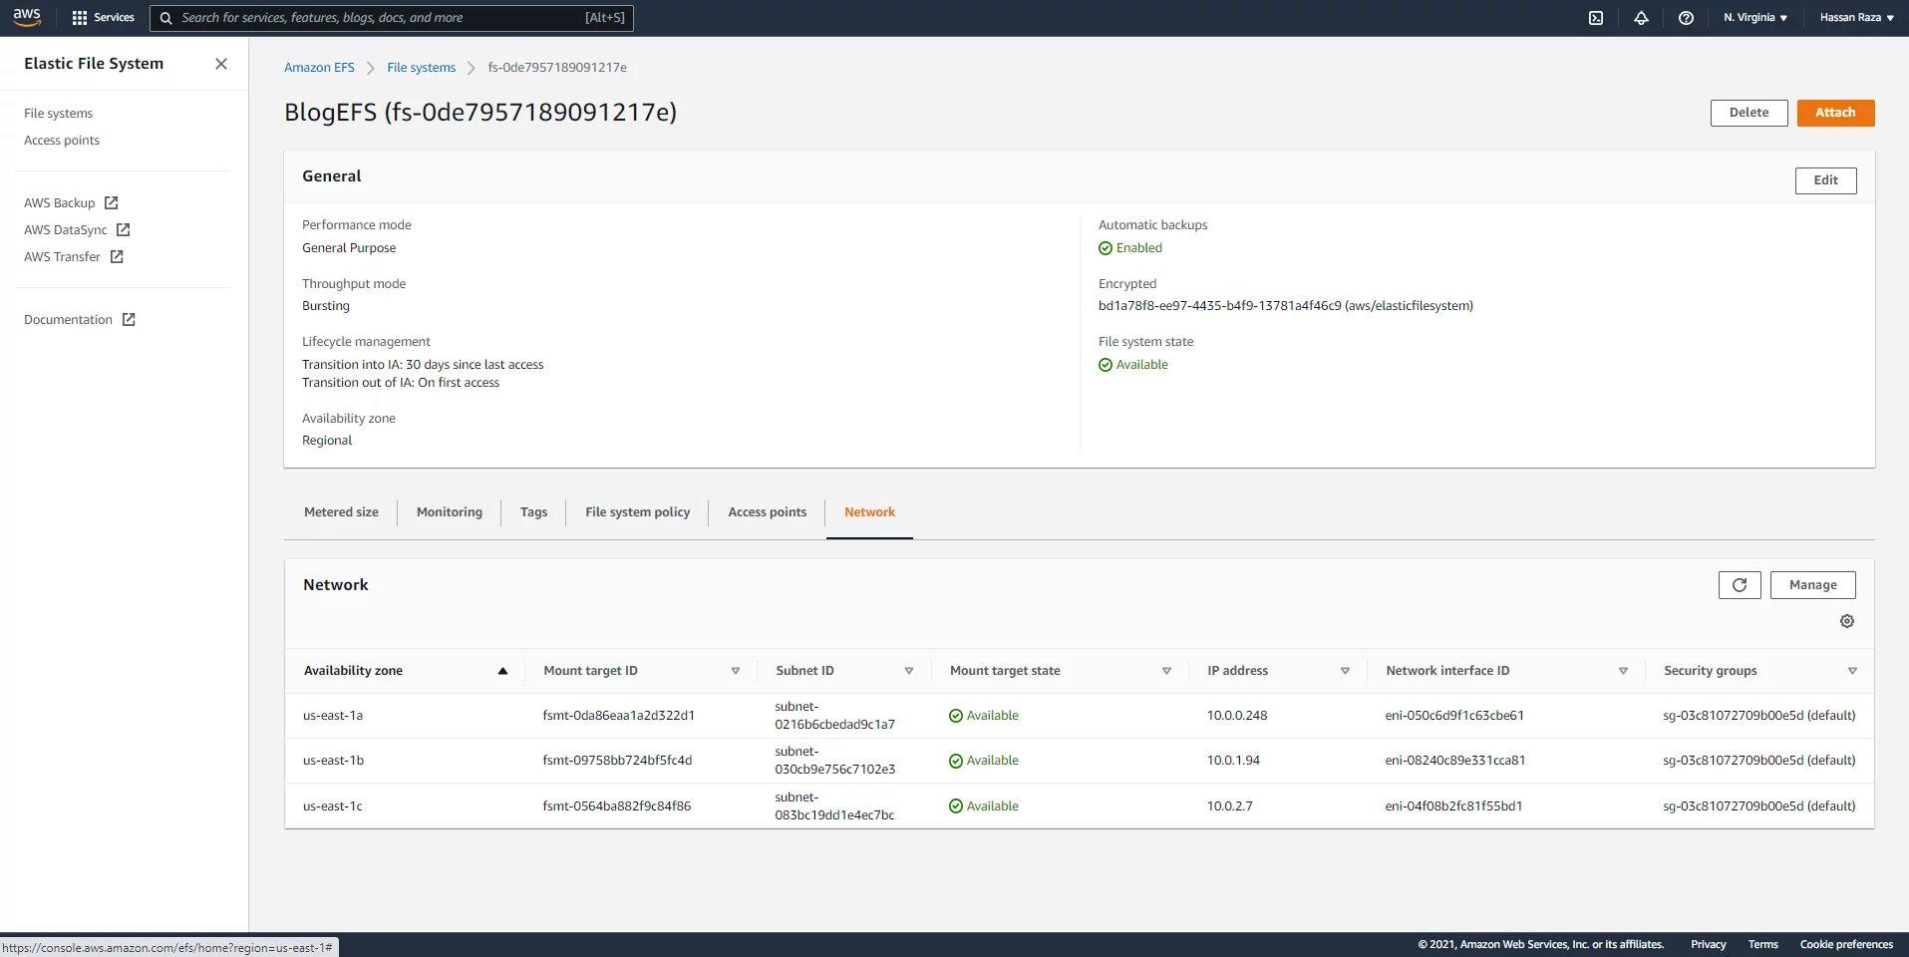Switch to the Monitoring tab
Image resolution: width=1909 pixels, height=957 pixels.
pos(450,512)
